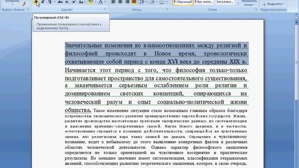
Task: Open the Шрифт group dialog launcher
Action: [105, 9]
